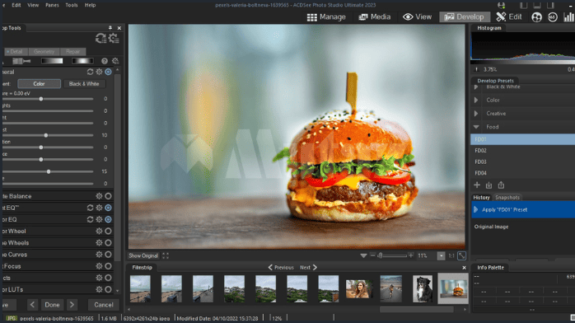Open the Snapshots tab
This screenshot has width=575, height=323.
(507, 198)
